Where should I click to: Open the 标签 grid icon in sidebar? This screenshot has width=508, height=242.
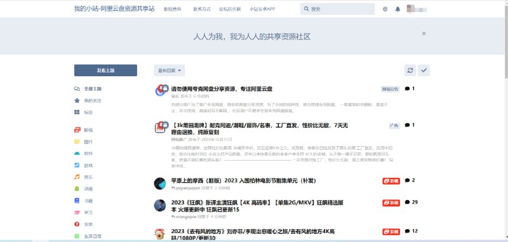pos(77,112)
